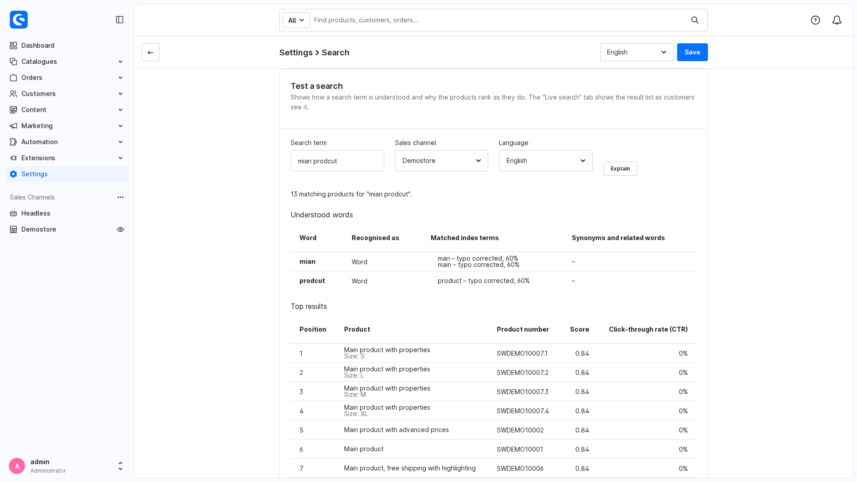
Task: Click the Automation icon in the sidebar
Action: click(13, 142)
